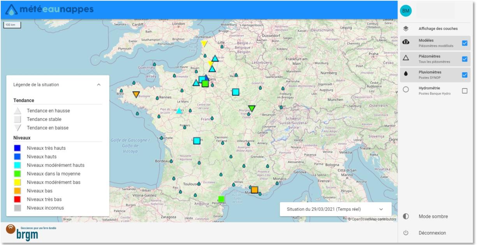Collapse the Légende de la situation panel
The height and width of the screenshot is (245, 477).
pyautogui.click(x=99, y=84)
